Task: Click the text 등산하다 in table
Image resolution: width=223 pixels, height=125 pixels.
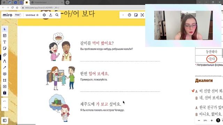Action: pos(212,52)
